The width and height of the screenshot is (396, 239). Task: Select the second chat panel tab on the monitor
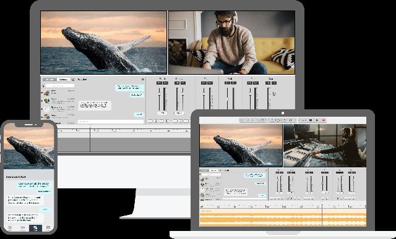tap(63, 80)
